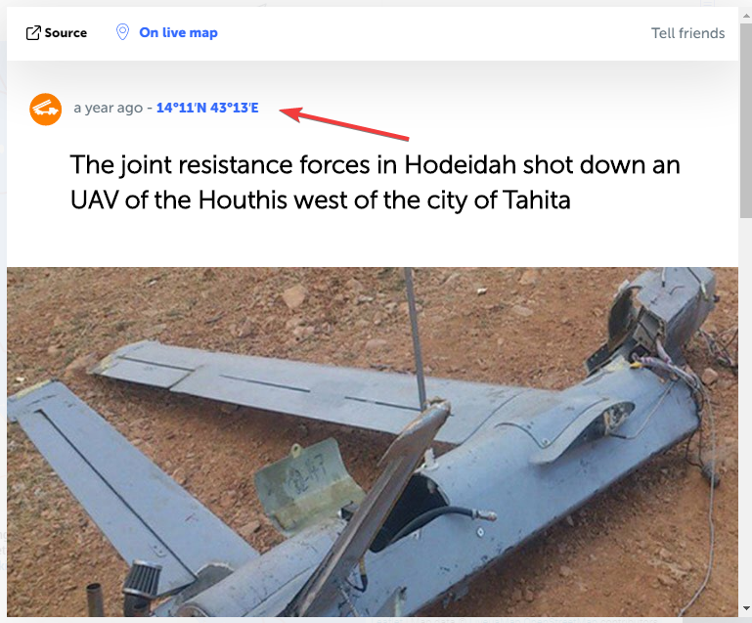This screenshot has width=752, height=623.
Task: Open the 14°11'N 43°13'E coordinates link
Action: point(207,108)
